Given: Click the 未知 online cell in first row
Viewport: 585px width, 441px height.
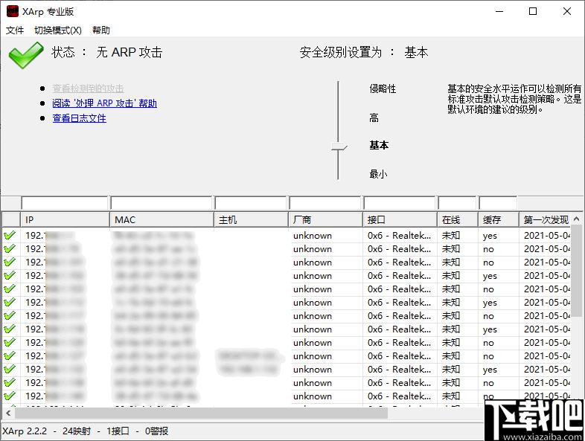Looking at the screenshot, I should pos(451,236).
